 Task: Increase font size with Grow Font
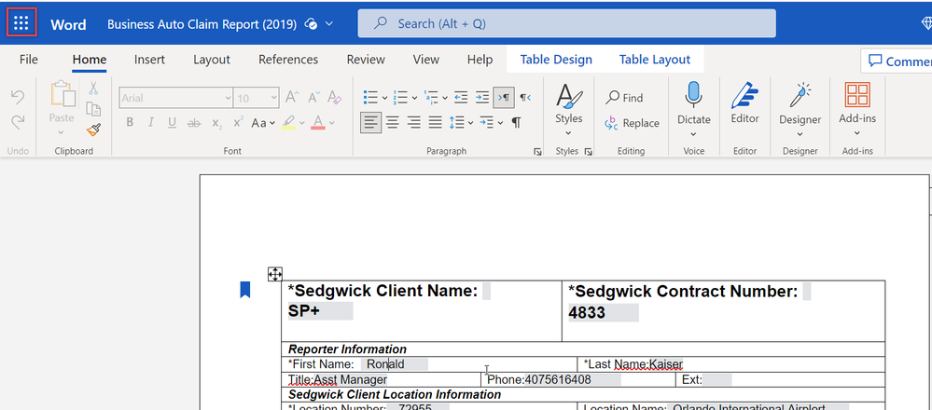coord(292,97)
